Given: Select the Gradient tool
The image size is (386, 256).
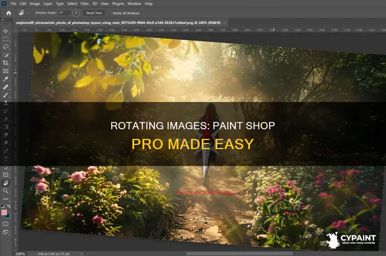Looking at the screenshot, I should (x=5, y=127).
